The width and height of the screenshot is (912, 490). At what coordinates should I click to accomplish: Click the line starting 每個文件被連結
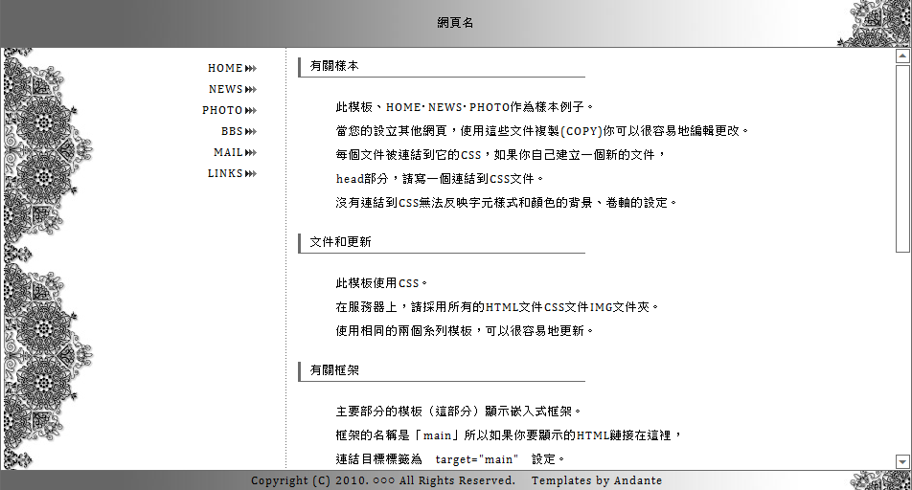501,155
